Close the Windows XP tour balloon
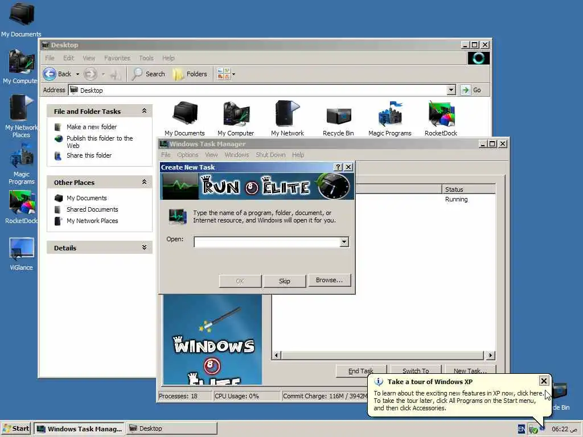This screenshot has width=583, height=437. coord(544,381)
